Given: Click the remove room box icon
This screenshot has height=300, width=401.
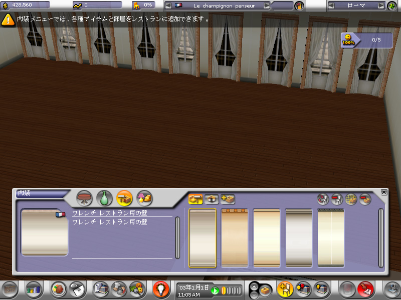Looking at the screenshot, I should (x=365, y=199).
